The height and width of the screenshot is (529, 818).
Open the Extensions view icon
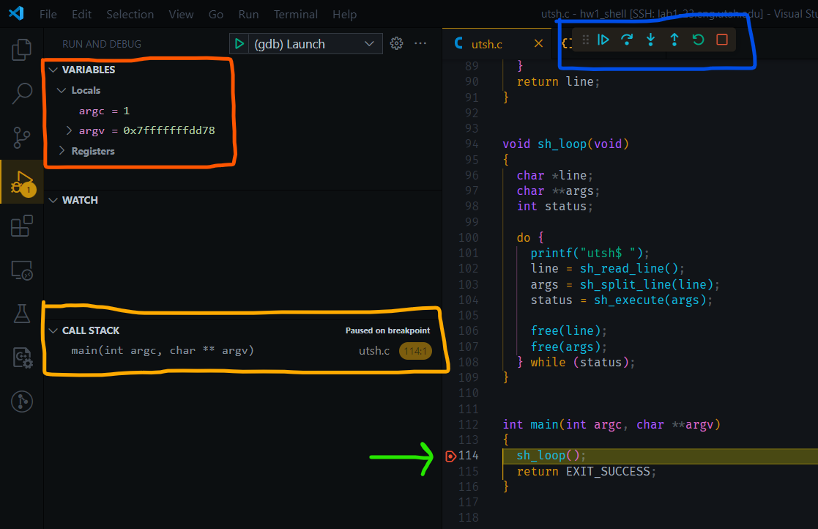(22, 226)
